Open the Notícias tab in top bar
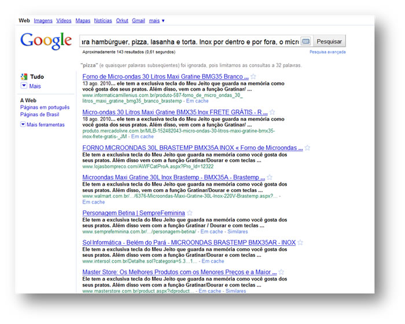405x324 pixels. click(103, 21)
